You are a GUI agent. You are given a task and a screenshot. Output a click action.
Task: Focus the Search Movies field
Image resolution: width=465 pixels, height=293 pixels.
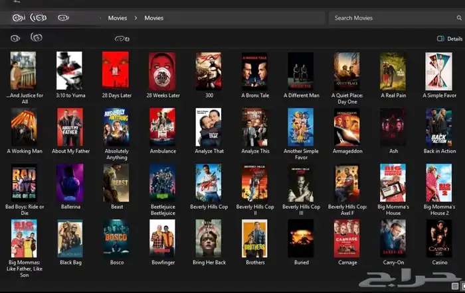pyautogui.click(x=397, y=18)
